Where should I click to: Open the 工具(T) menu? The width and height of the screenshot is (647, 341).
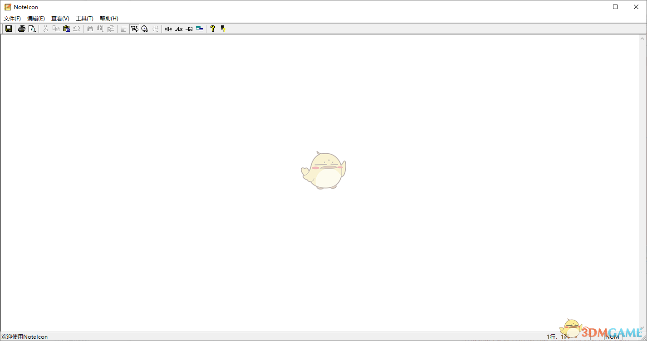tap(84, 18)
